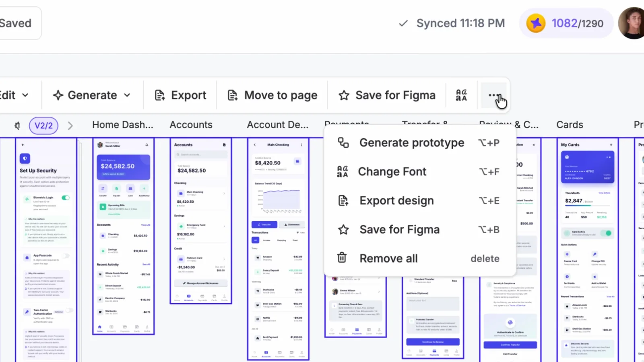The image size is (644, 362).
Task: Select Generate prototype from the menu
Action: click(420, 143)
